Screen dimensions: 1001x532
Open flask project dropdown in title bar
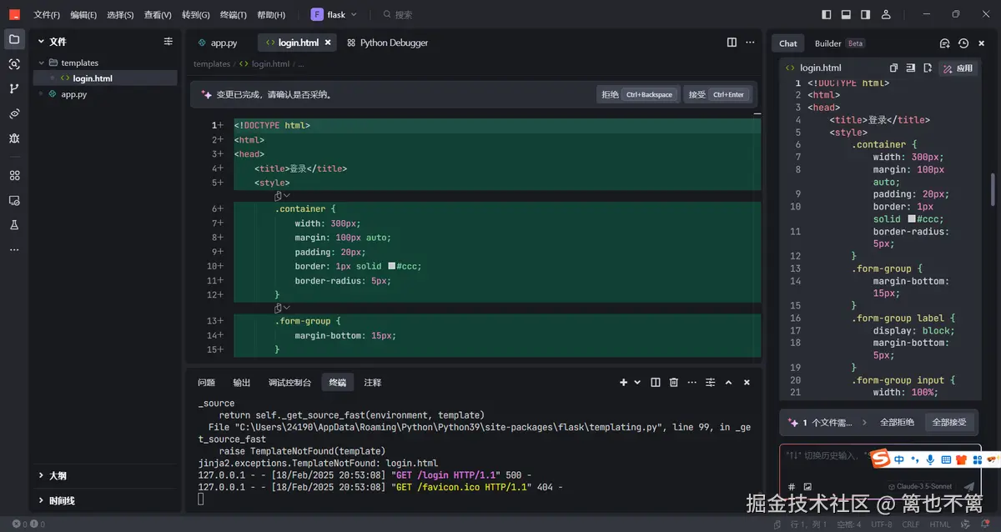point(334,14)
